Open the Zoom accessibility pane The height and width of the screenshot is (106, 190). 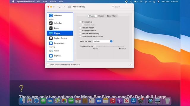[x=60, y=28]
